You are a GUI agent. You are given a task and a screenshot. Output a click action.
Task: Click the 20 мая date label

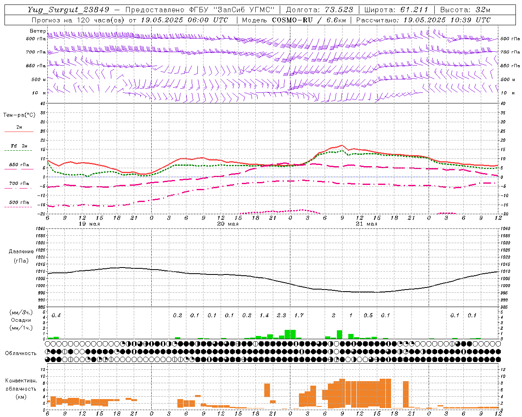point(228,224)
